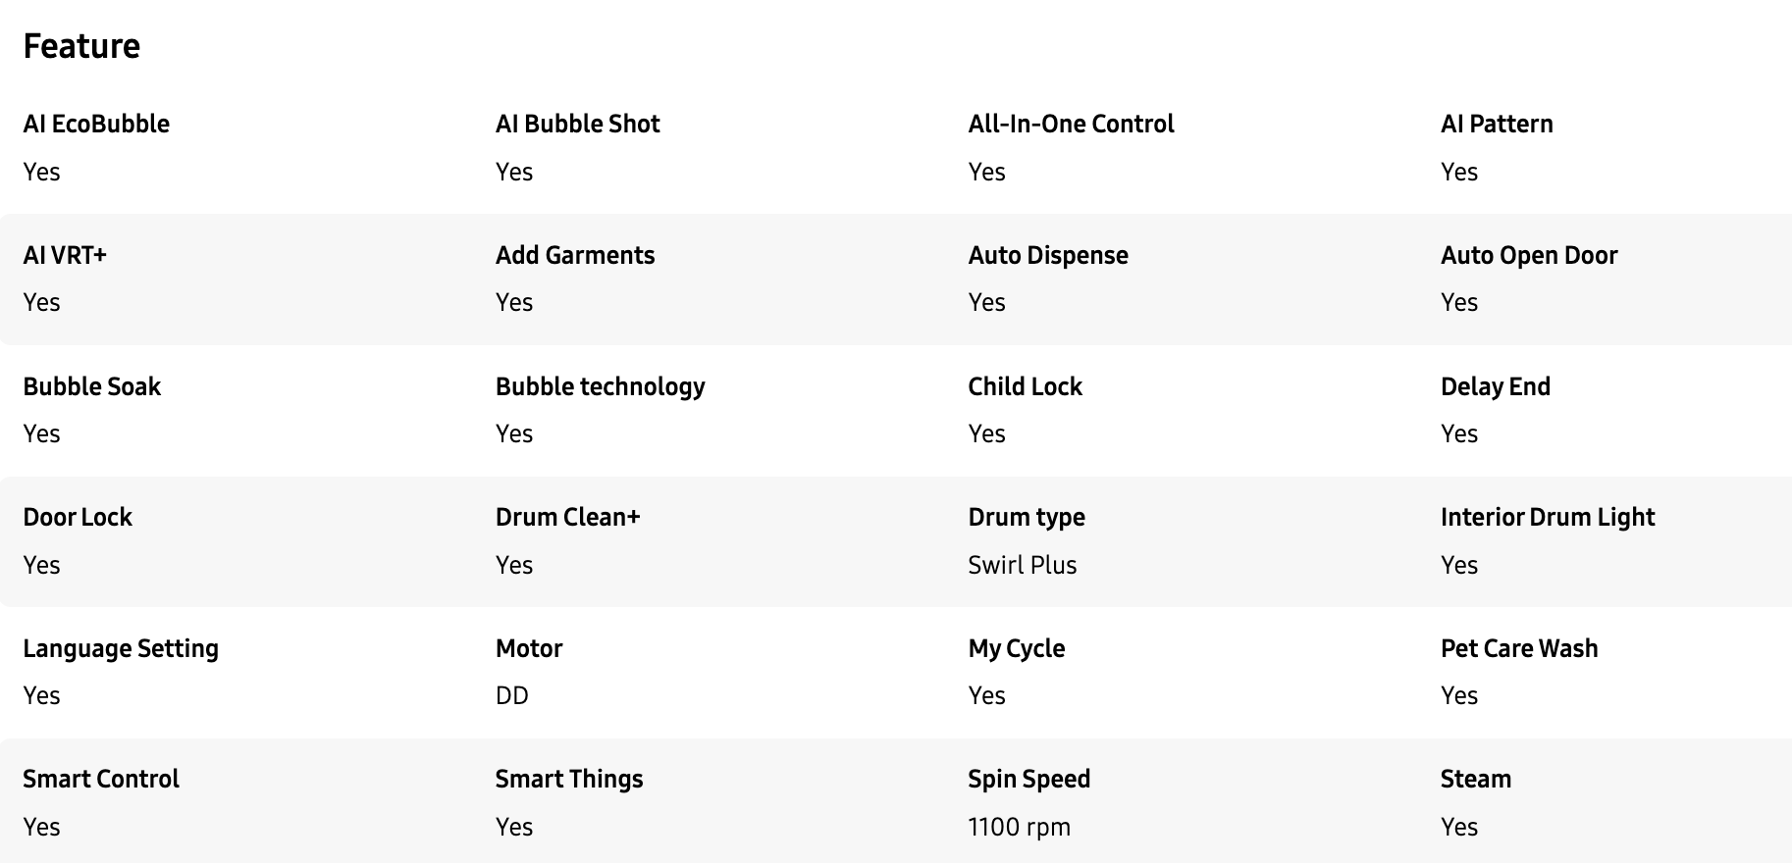This screenshot has width=1792, height=863.
Task: Click the Pet Care Wash label
Action: tap(1519, 648)
